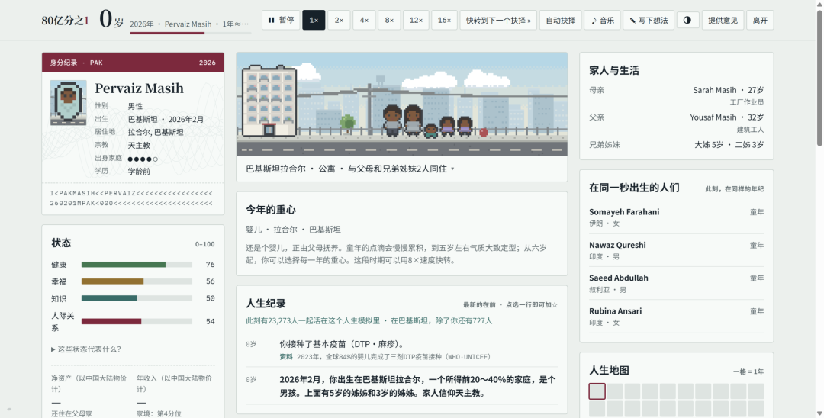824x418 pixels.
Task: Enable 自动抉择 auto choice
Action: click(x=561, y=20)
